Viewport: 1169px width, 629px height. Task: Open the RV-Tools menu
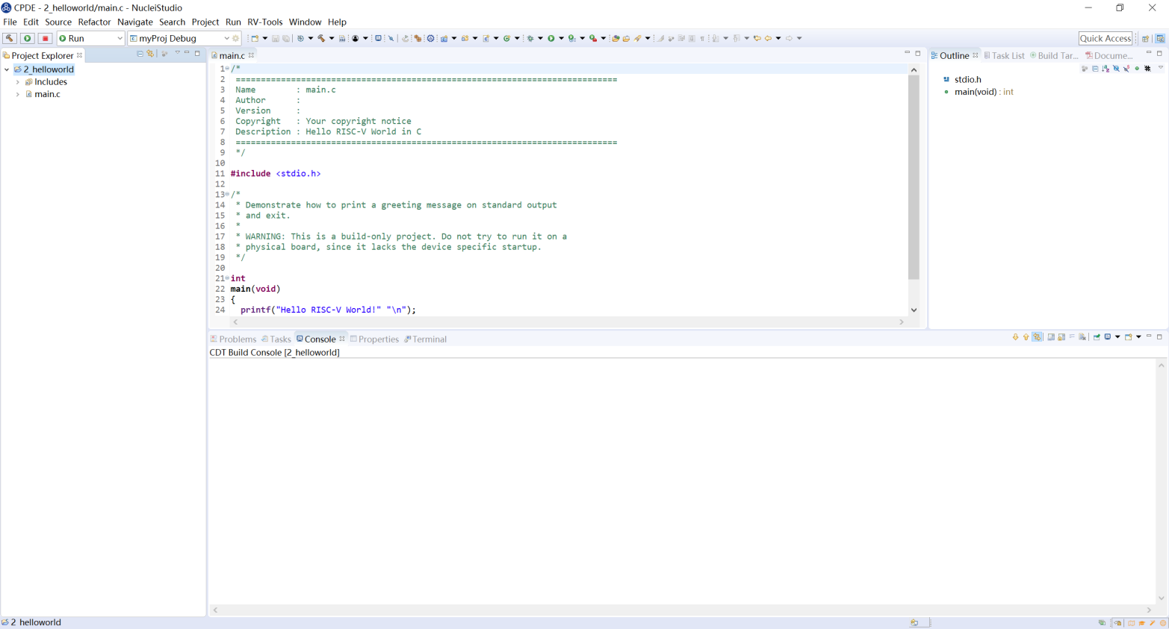coord(265,22)
